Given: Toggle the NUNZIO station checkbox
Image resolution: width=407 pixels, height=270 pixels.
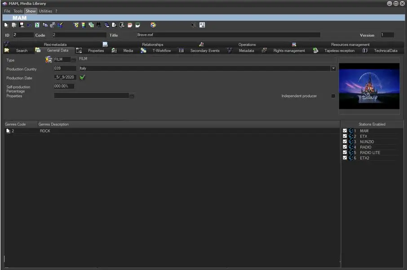Looking at the screenshot, I should tap(345, 142).
